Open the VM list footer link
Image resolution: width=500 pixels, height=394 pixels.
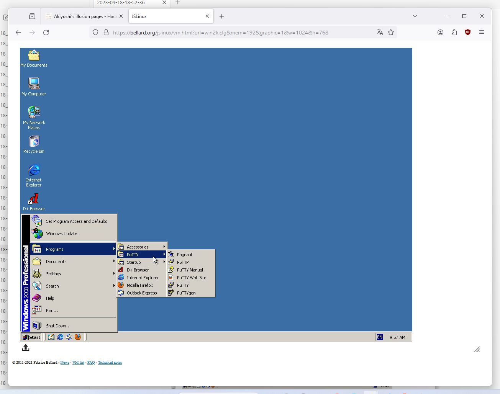click(x=78, y=363)
